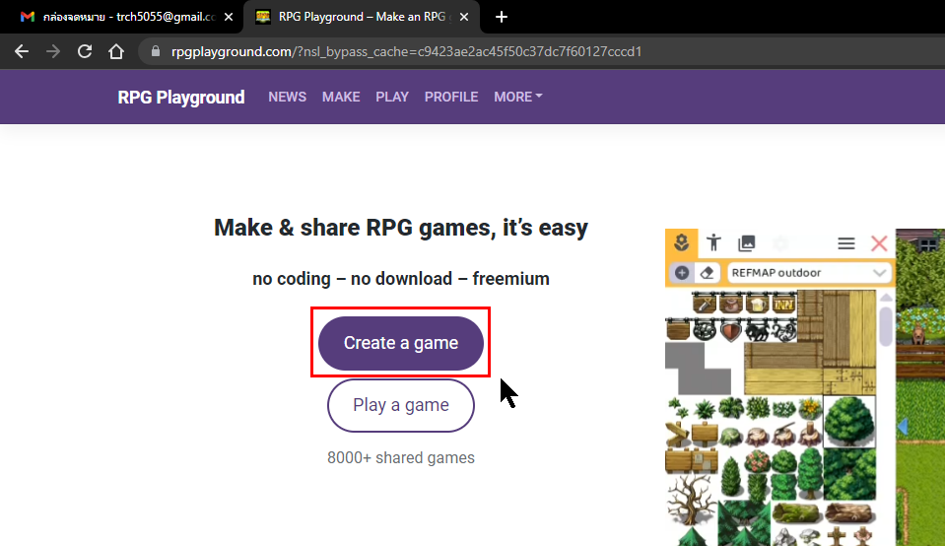Viewport: 945px width, 546px height.
Task: Open a new browser tab
Action: tap(502, 17)
